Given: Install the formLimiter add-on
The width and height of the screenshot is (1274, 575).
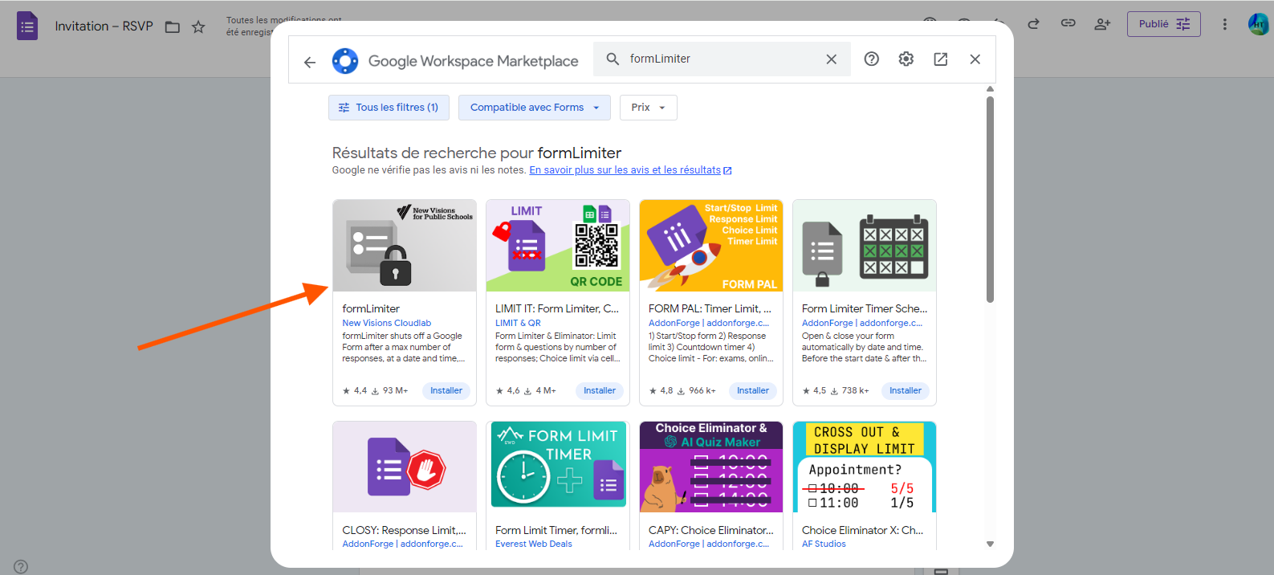Looking at the screenshot, I should 446,391.
